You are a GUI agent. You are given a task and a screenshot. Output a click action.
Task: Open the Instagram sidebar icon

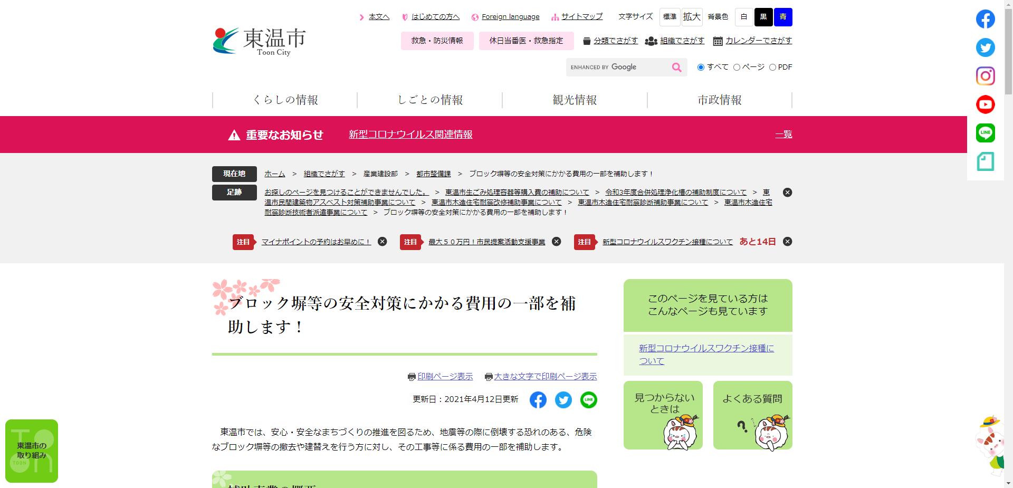985,76
